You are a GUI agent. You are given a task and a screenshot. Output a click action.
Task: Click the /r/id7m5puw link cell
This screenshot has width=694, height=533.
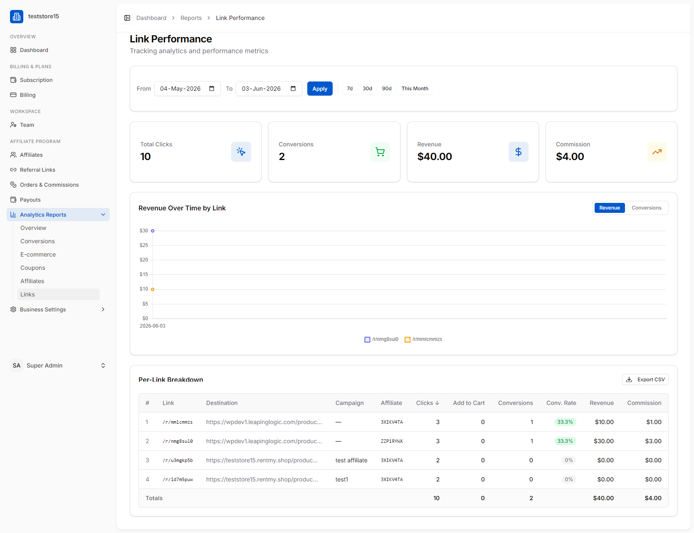pyautogui.click(x=178, y=479)
